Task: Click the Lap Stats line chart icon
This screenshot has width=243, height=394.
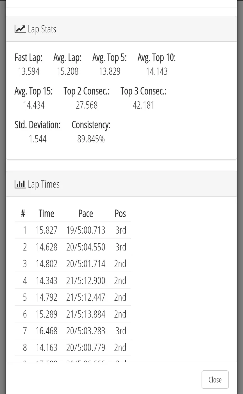Action: click(x=20, y=29)
